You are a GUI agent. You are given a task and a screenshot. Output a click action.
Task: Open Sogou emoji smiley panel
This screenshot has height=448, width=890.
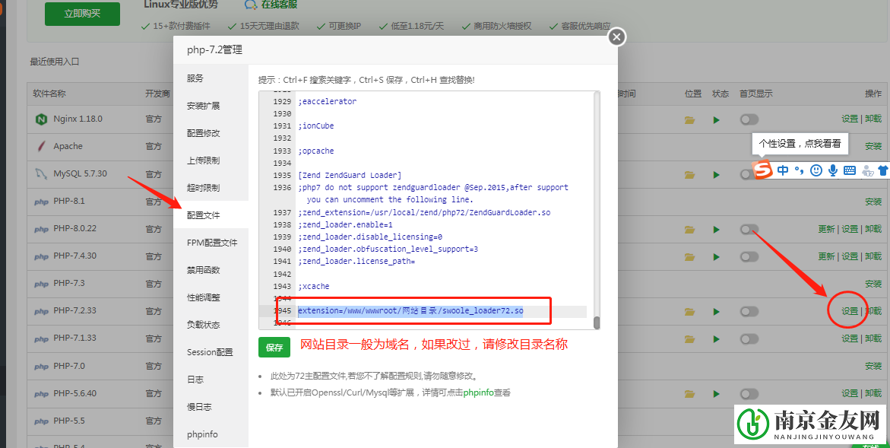(816, 170)
